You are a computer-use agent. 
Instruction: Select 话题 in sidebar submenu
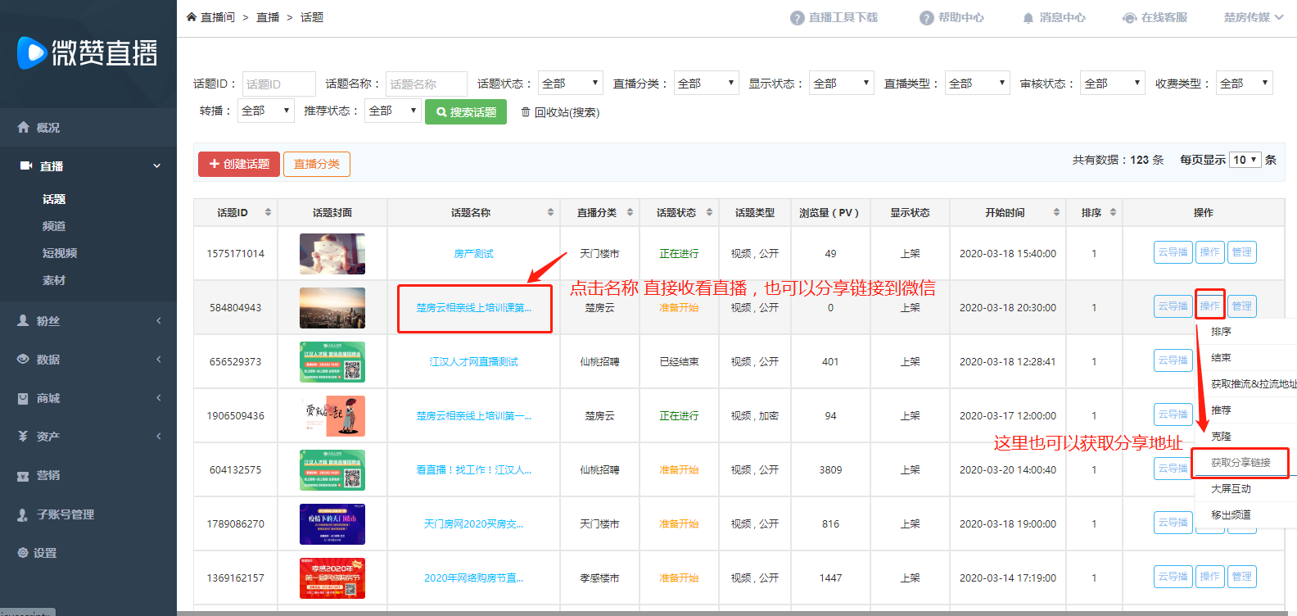click(x=54, y=199)
